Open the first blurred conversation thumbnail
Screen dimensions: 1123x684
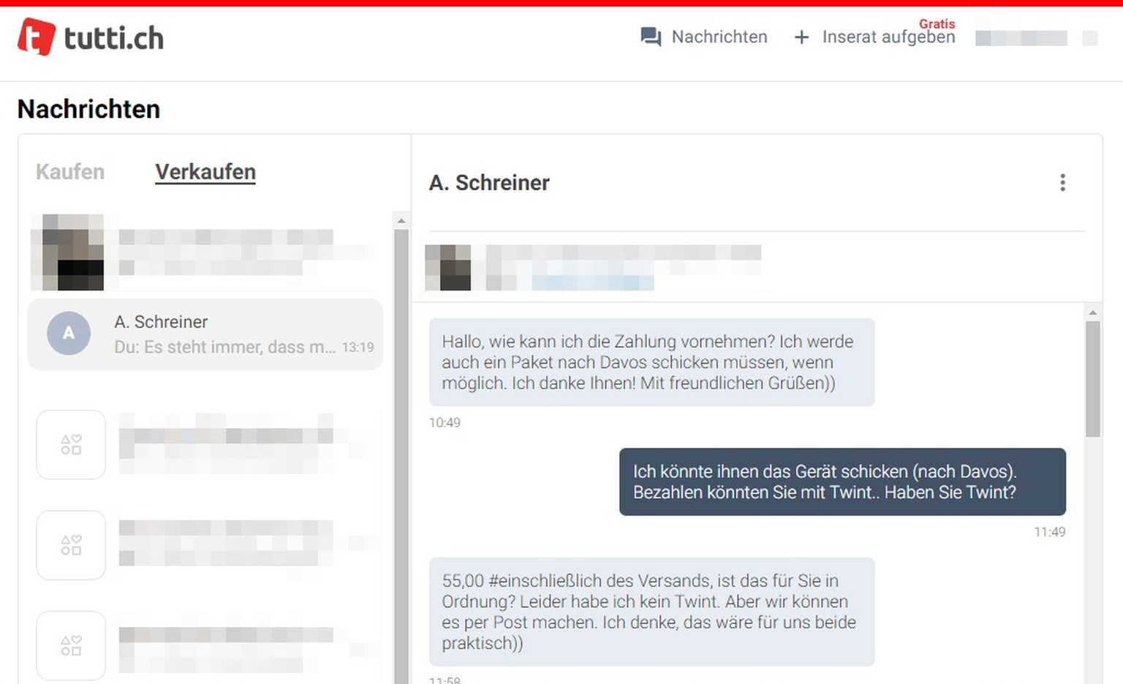(67, 252)
